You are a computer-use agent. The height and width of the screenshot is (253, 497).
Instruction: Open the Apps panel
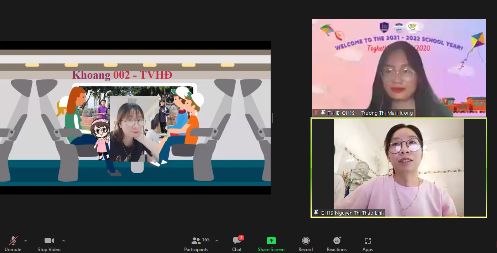(368, 241)
